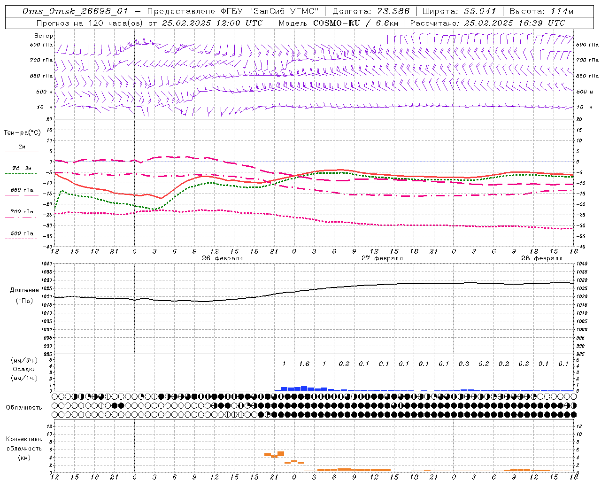The image size is (601, 481).
Task: Click the Осадки precipitation label
Action: tap(24, 369)
